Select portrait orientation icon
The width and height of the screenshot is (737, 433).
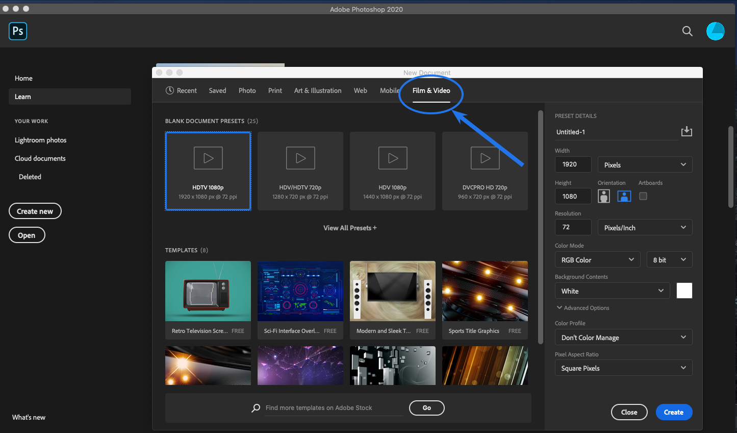pos(604,196)
